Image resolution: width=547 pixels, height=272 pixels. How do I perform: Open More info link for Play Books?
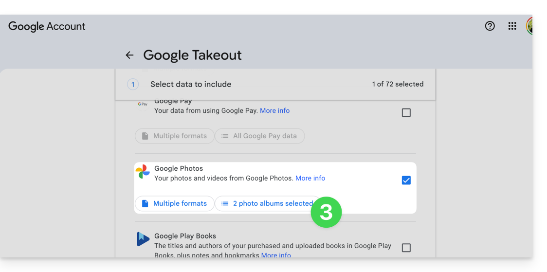276,255
